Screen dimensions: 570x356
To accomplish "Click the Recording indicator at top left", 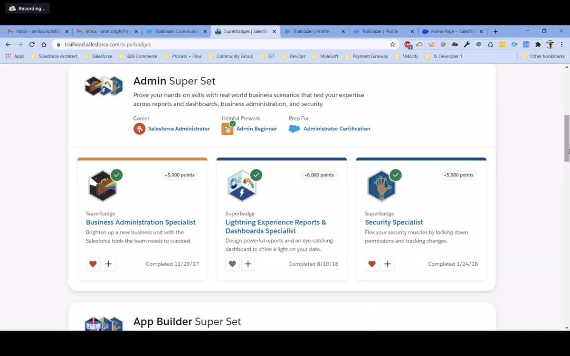I will [28, 9].
